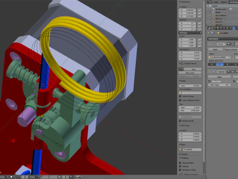Enable the Lock Camera to View checkbox
This screenshot has width=238, height=179.
(180, 100)
